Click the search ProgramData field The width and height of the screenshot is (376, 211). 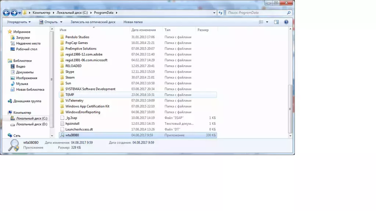[x=256, y=13]
